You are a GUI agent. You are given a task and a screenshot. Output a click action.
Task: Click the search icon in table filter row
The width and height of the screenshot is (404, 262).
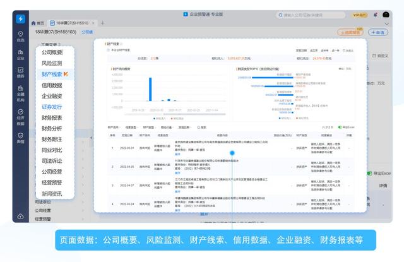(198, 128)
